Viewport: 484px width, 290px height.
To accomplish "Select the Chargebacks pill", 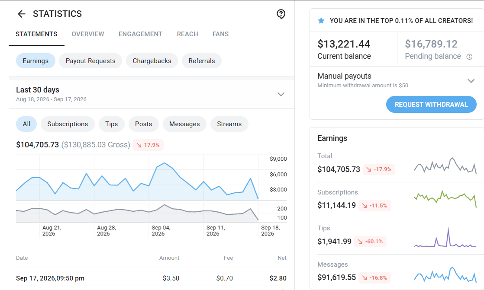I will coord(152,61).
